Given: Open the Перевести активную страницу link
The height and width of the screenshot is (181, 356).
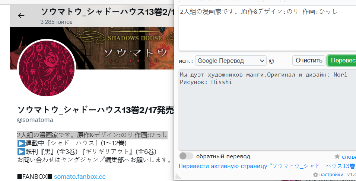Looking at the screenshot, I should (267, 166).
